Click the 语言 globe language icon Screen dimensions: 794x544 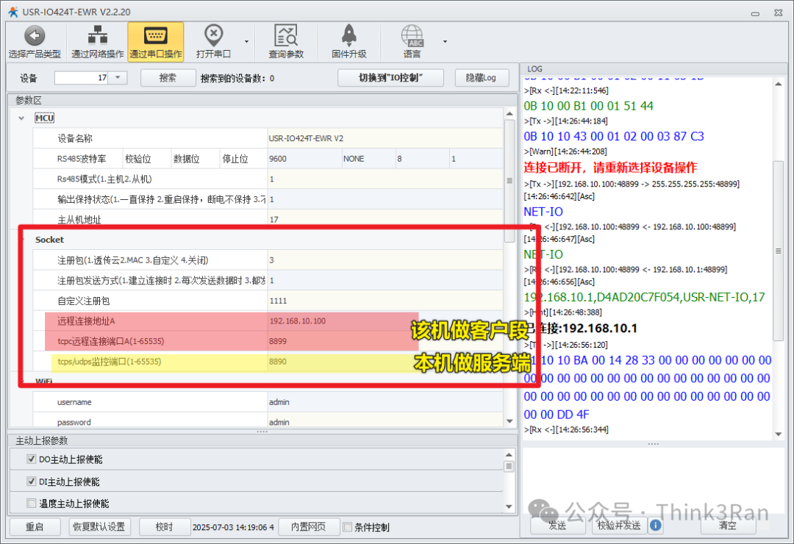pos(412,35)
